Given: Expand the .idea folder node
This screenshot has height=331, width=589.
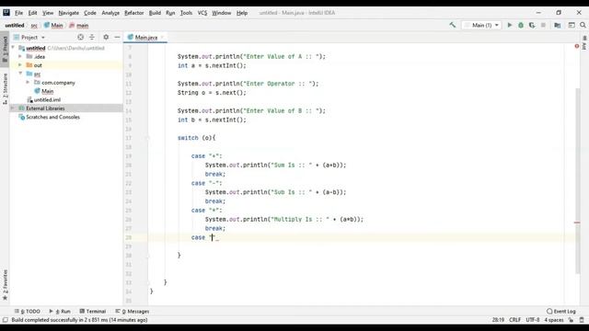Looking at the screenshot, I should point(20,56).
